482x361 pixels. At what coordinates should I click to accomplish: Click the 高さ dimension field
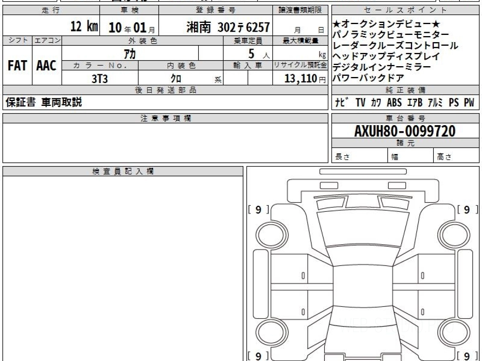tap(457, 156)
